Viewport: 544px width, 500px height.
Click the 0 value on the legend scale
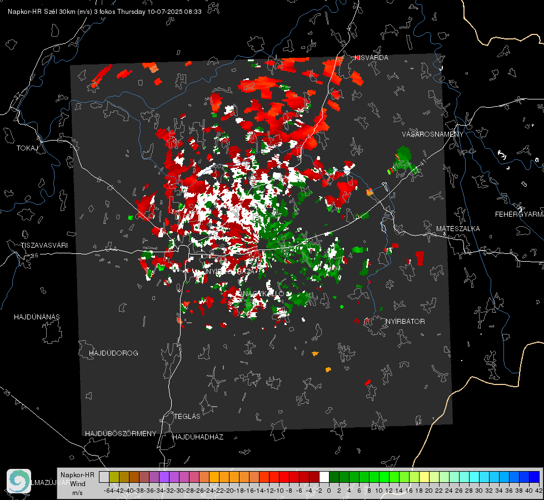329,491
